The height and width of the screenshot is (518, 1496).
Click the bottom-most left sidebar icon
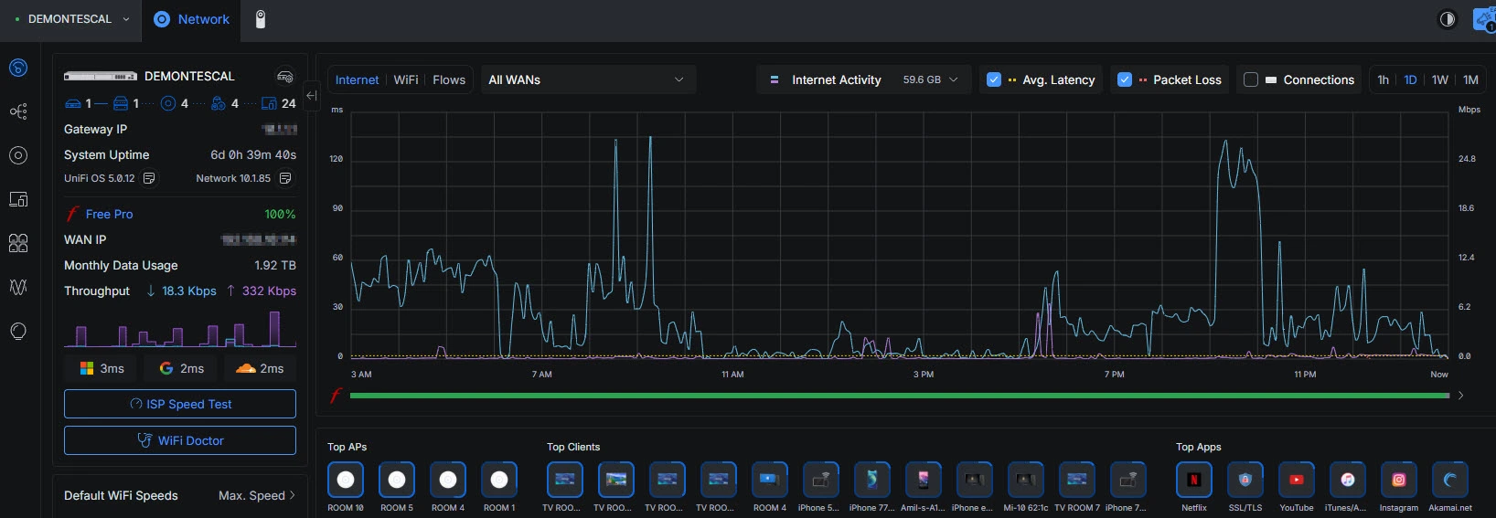[x=18, y=331]
